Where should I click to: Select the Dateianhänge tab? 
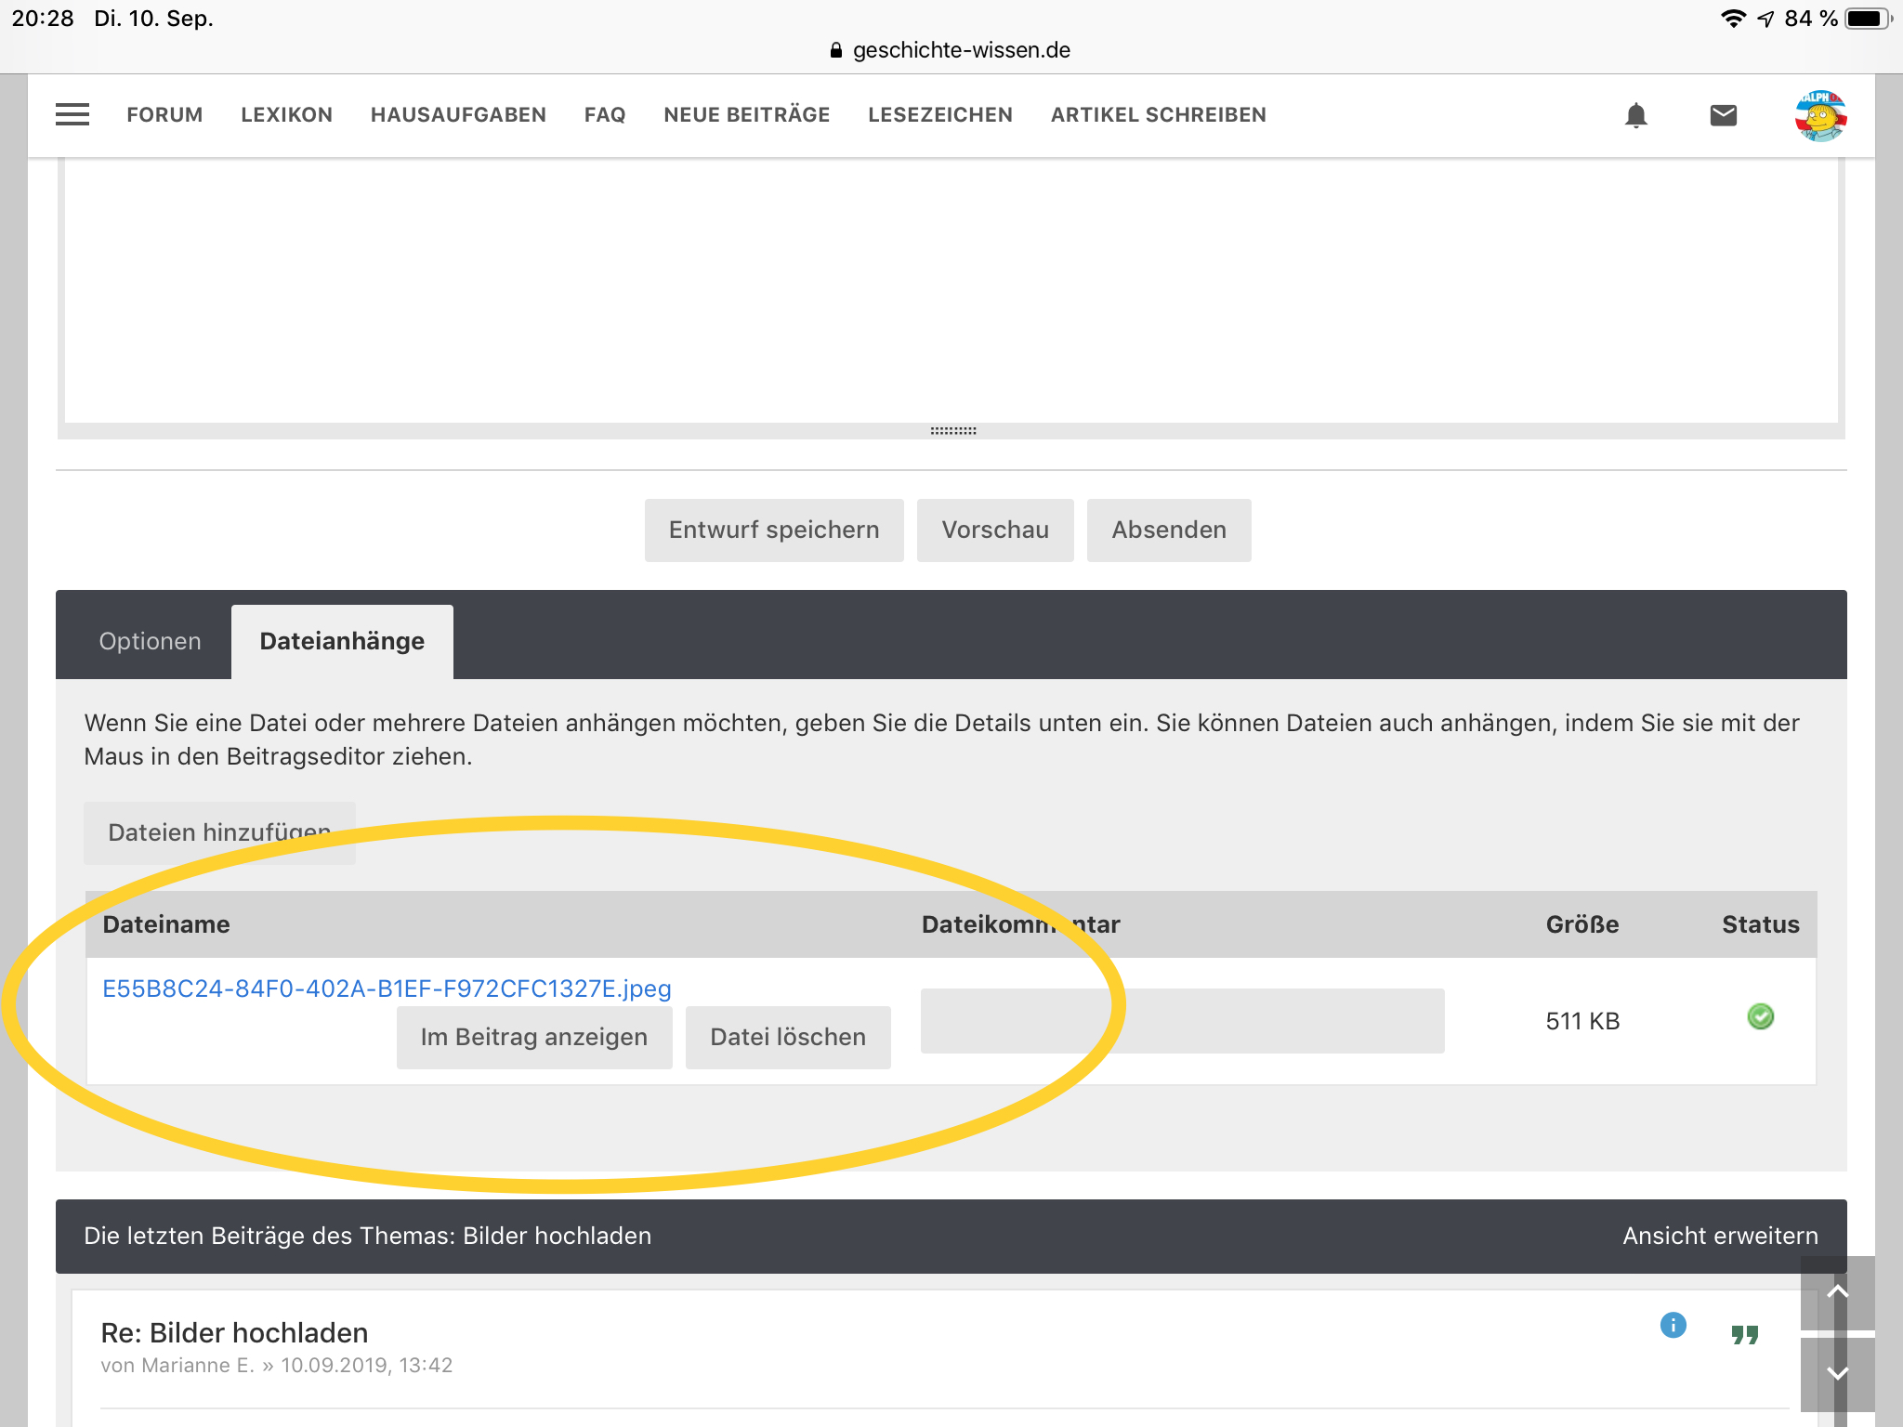click(x=342, y=641)
